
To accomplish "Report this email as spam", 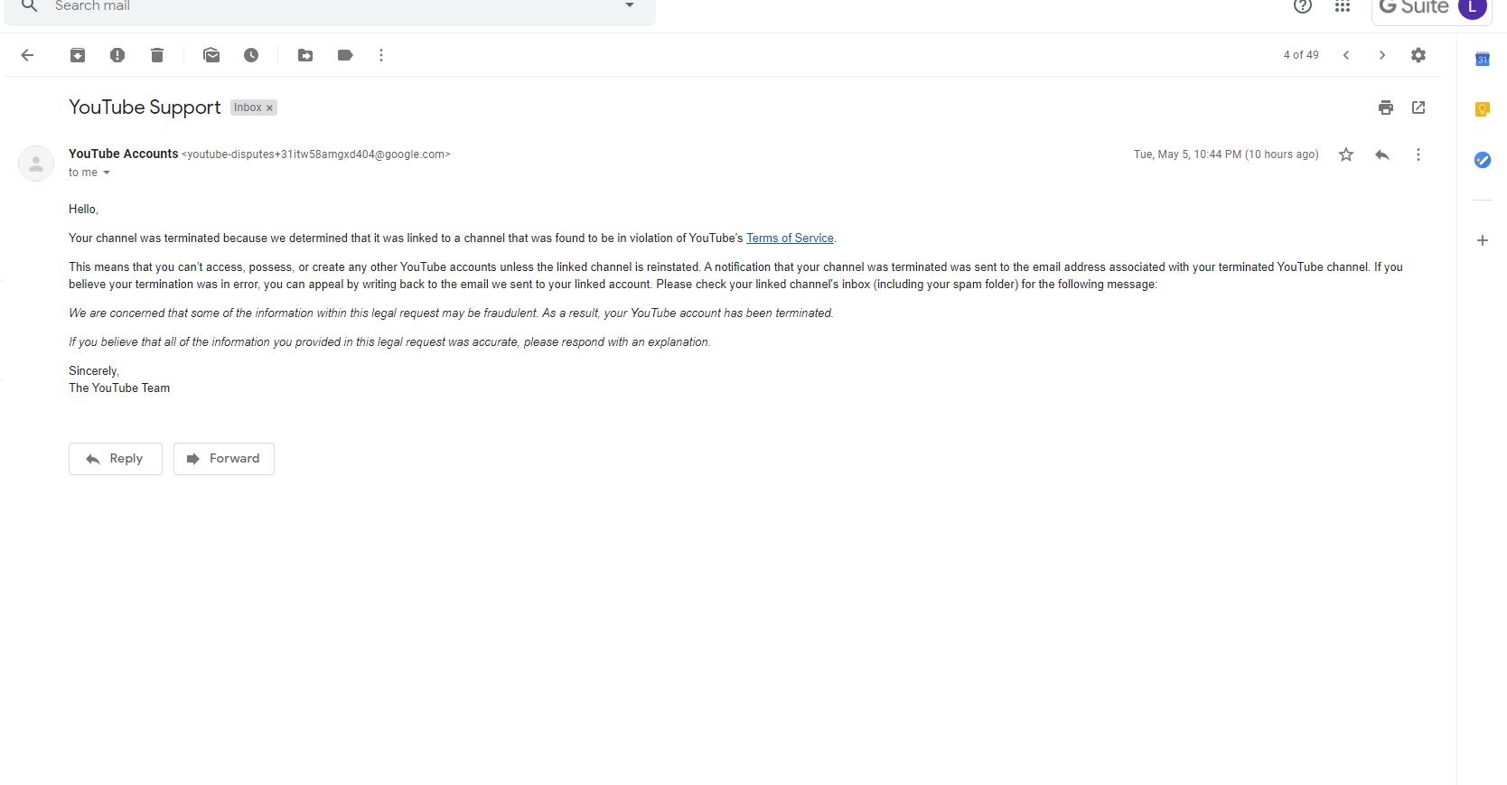I will [117, 55].
